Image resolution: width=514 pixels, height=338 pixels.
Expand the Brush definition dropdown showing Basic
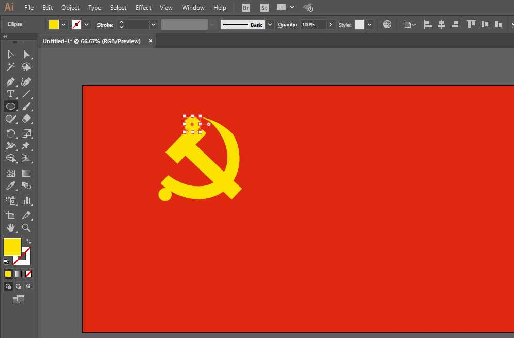click(x=270, y=24)
